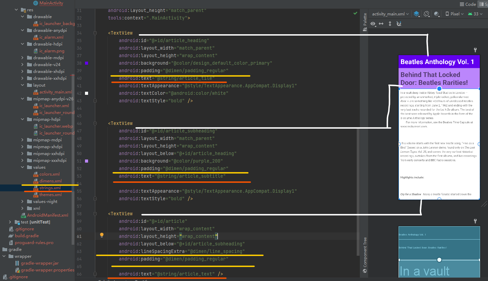Open the API 33 version dropdown
The height and width of the screenshot is (281, 488).
475,14
